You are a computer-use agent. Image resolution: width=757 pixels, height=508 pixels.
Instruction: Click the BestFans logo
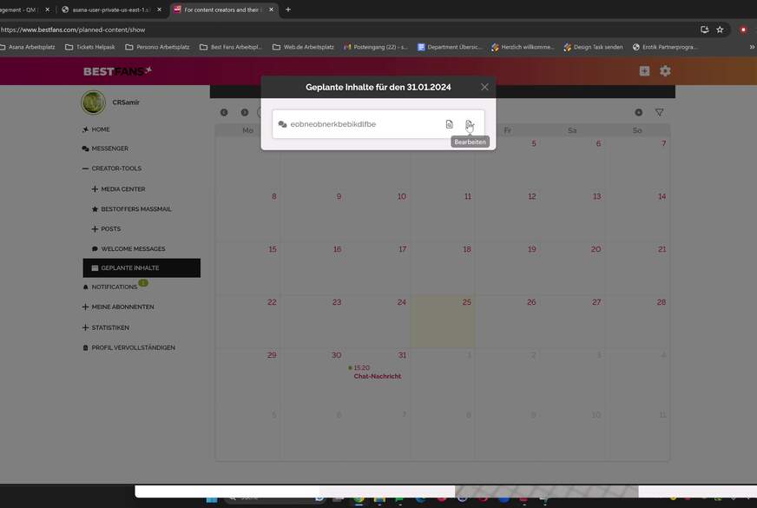117,71
